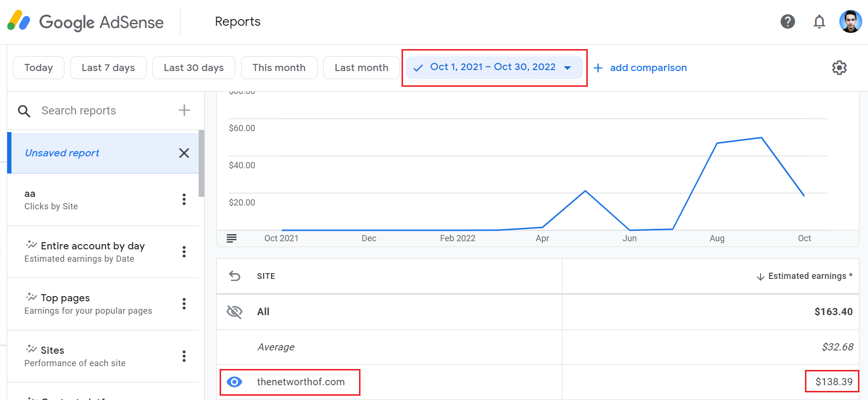
Task: Open more options for Sites report
Action: click(x=184, y=356)
